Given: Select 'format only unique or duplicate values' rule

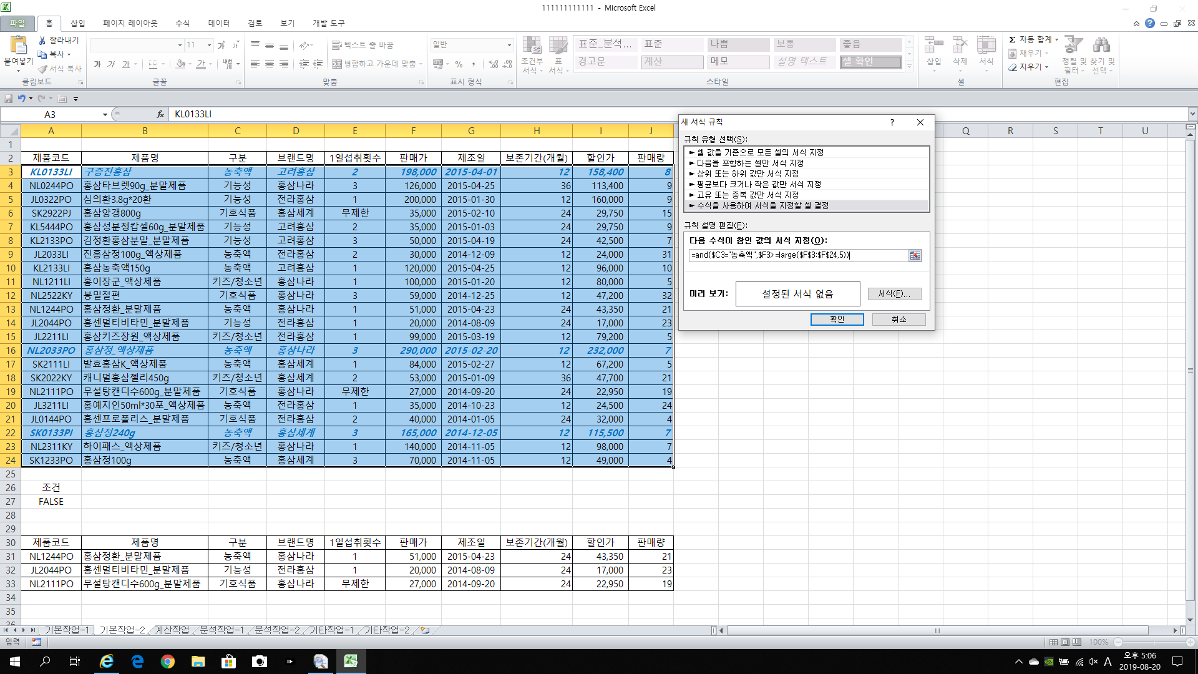Looking at the screenshot, I should tap(747, 195).
